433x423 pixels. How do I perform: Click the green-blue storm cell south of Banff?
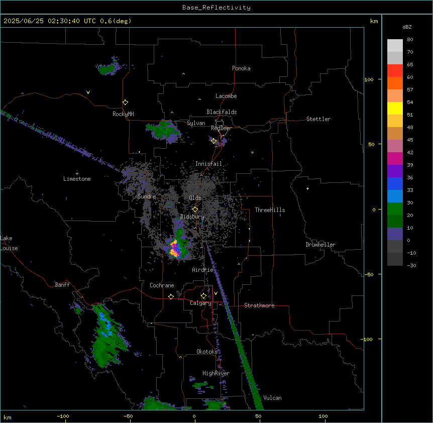tap(107, 336)
